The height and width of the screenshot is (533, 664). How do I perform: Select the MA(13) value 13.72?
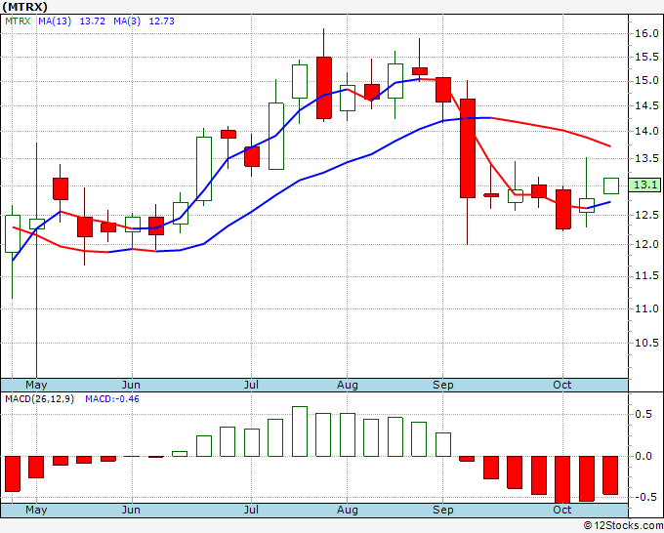point(93,21)
